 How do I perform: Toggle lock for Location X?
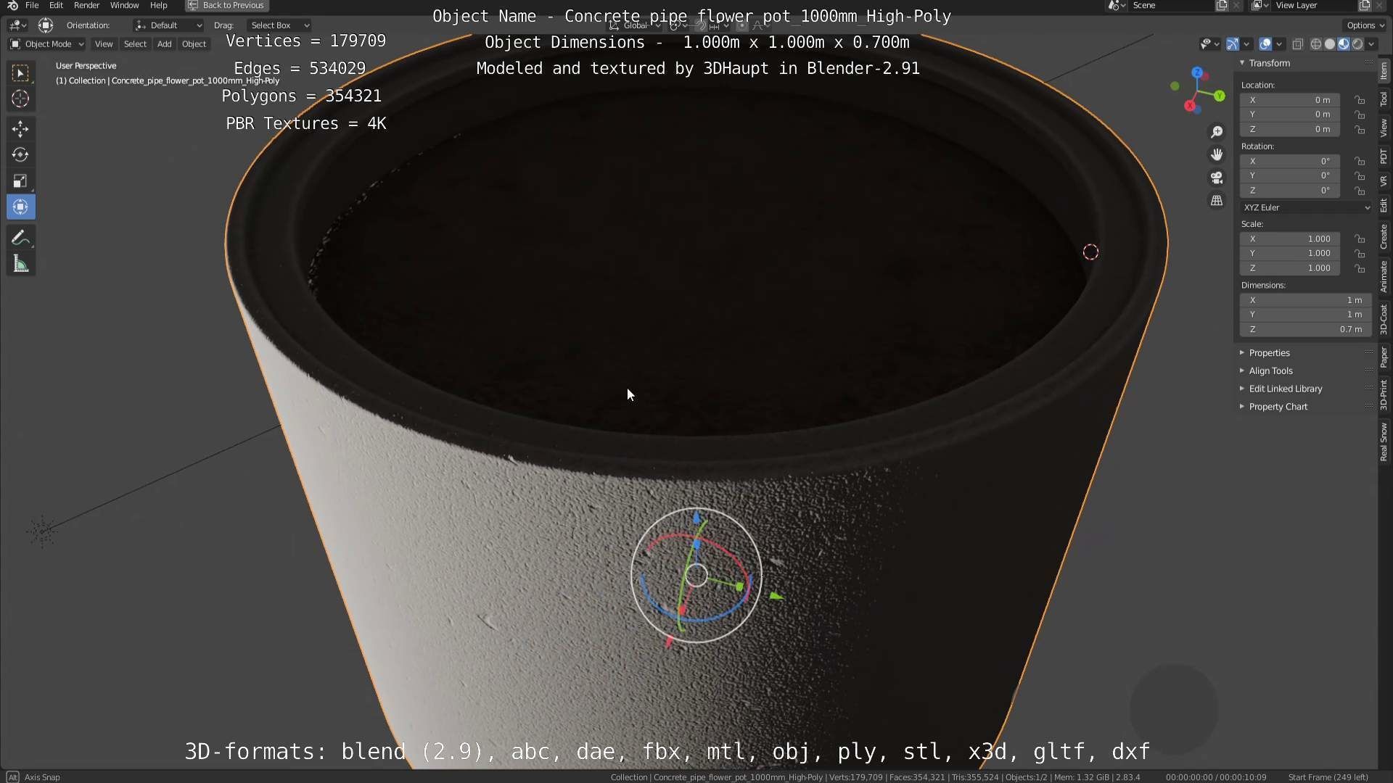(1360, 100)
